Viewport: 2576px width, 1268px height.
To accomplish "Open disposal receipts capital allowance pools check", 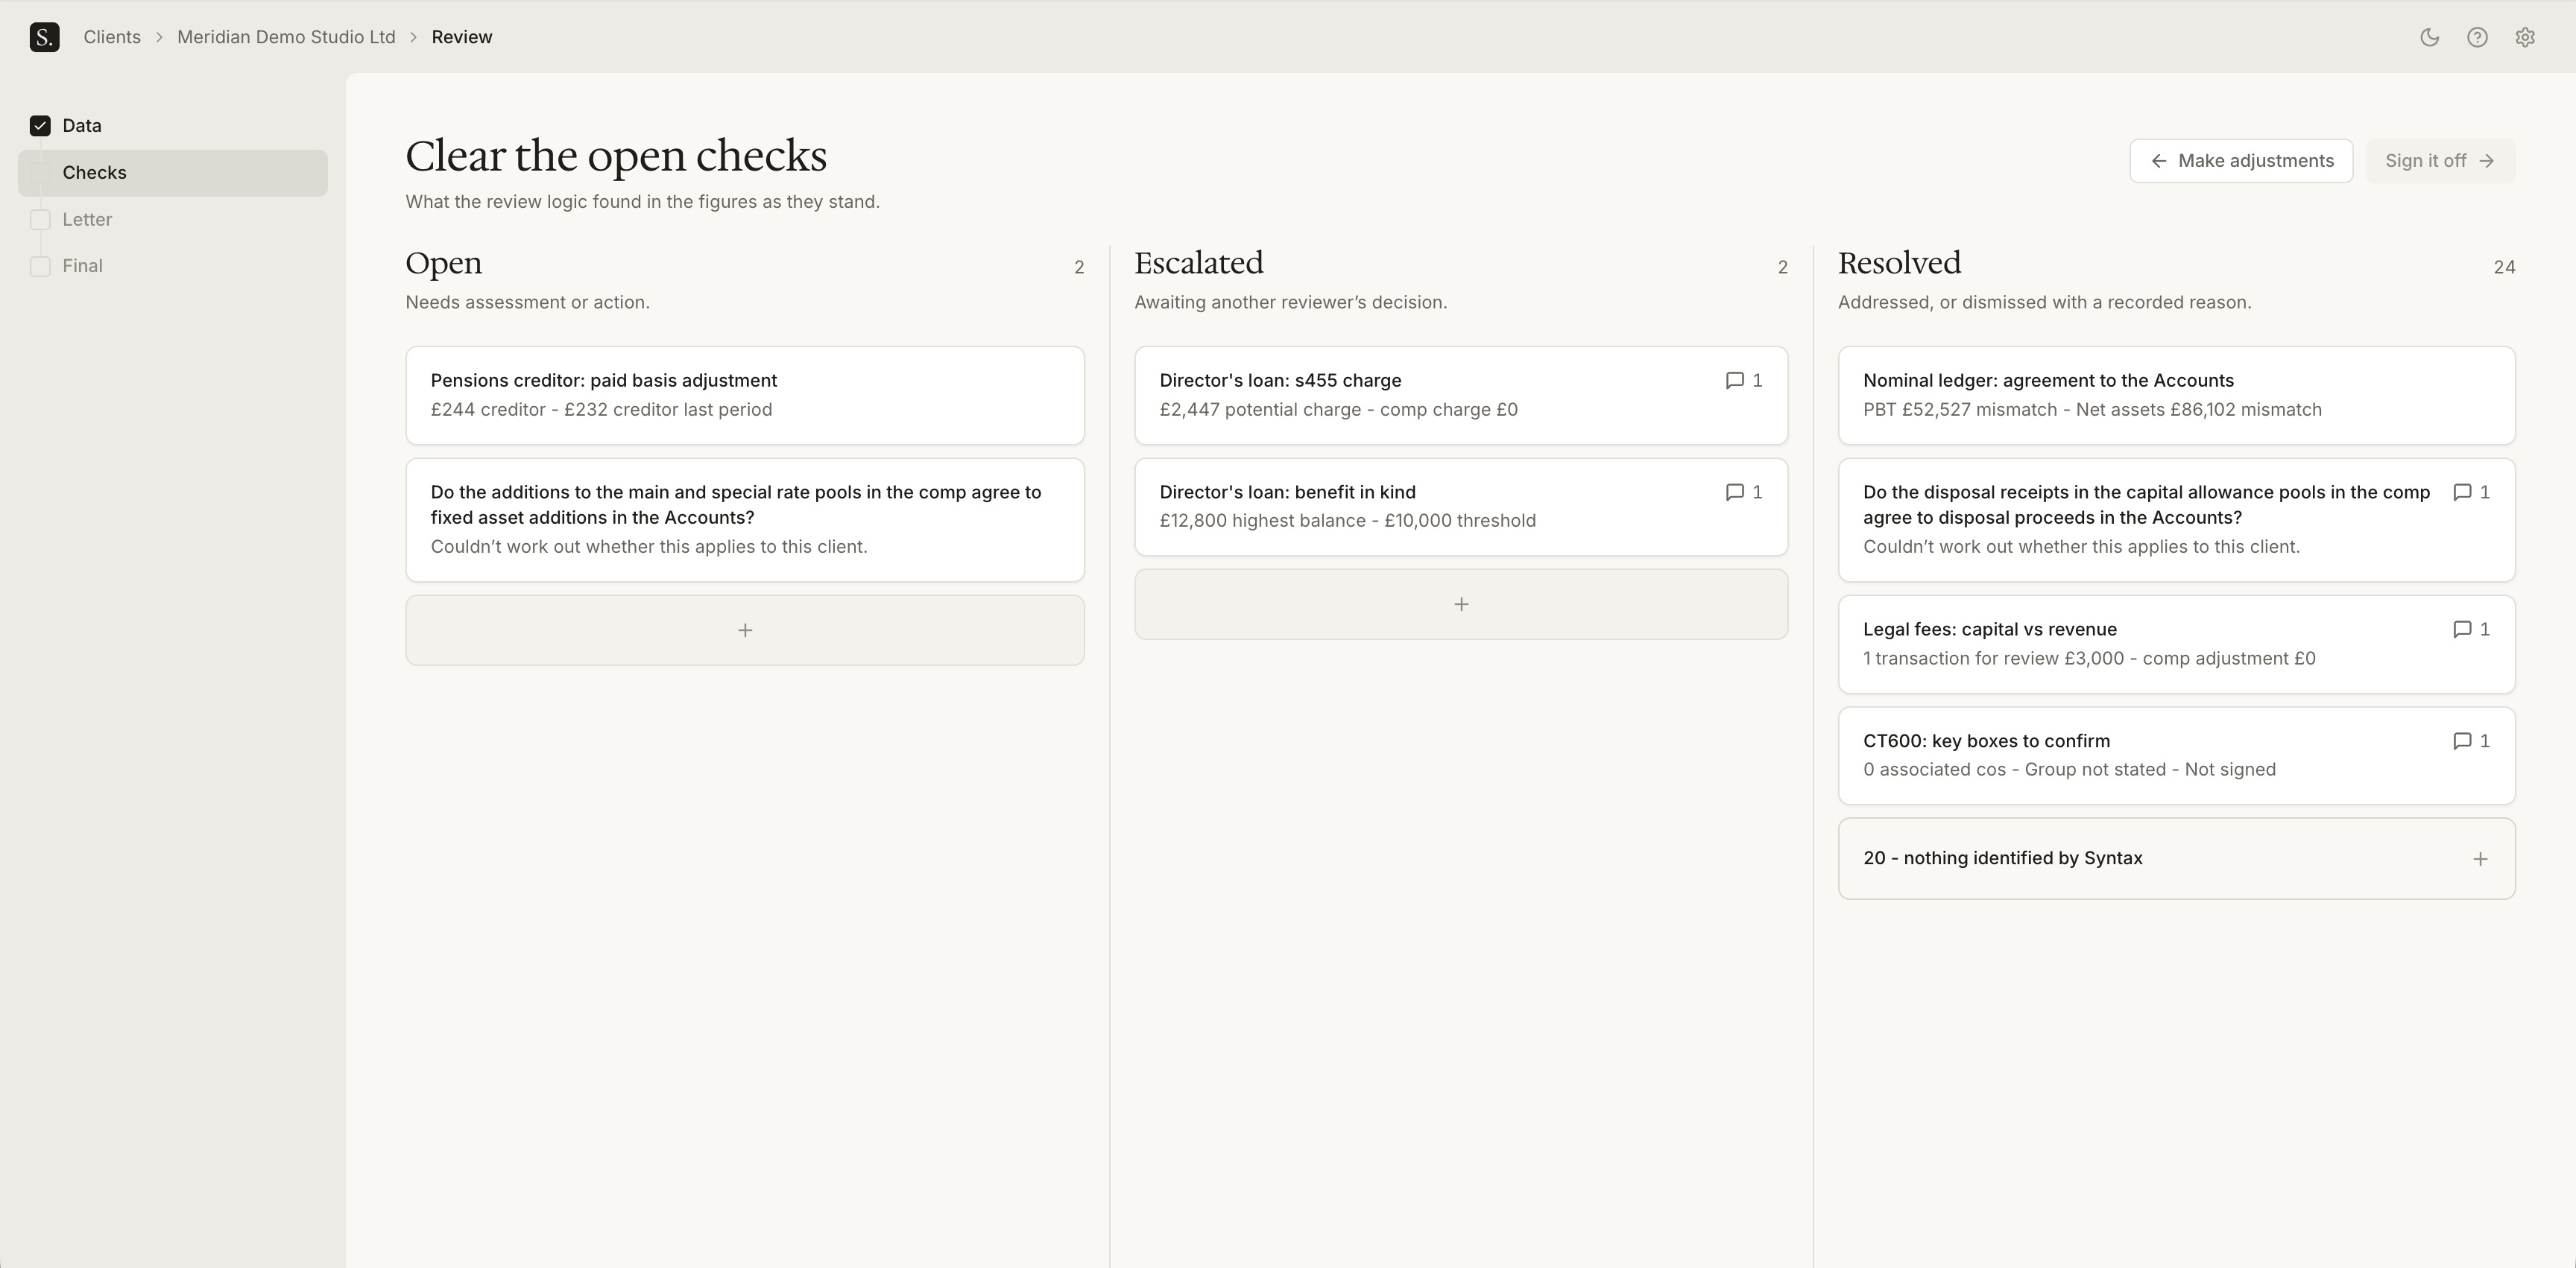I will click(x=2176, y=519).
